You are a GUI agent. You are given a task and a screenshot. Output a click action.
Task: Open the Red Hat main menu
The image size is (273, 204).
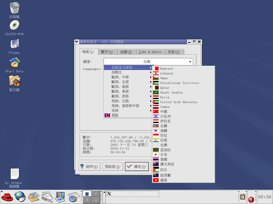[7, 197]
